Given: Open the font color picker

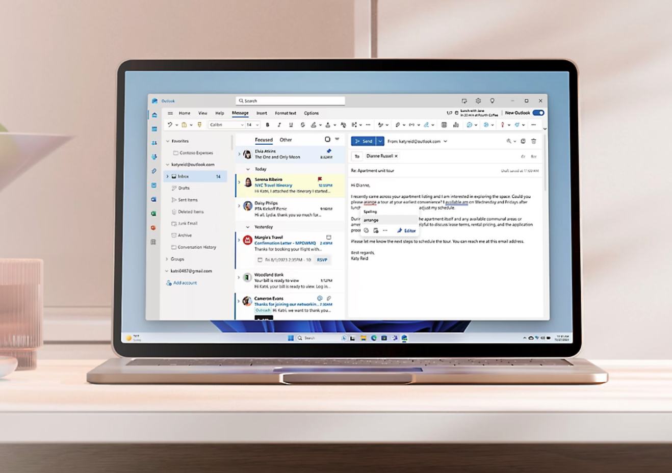Looking at the screenshot, I should [328, 125].
